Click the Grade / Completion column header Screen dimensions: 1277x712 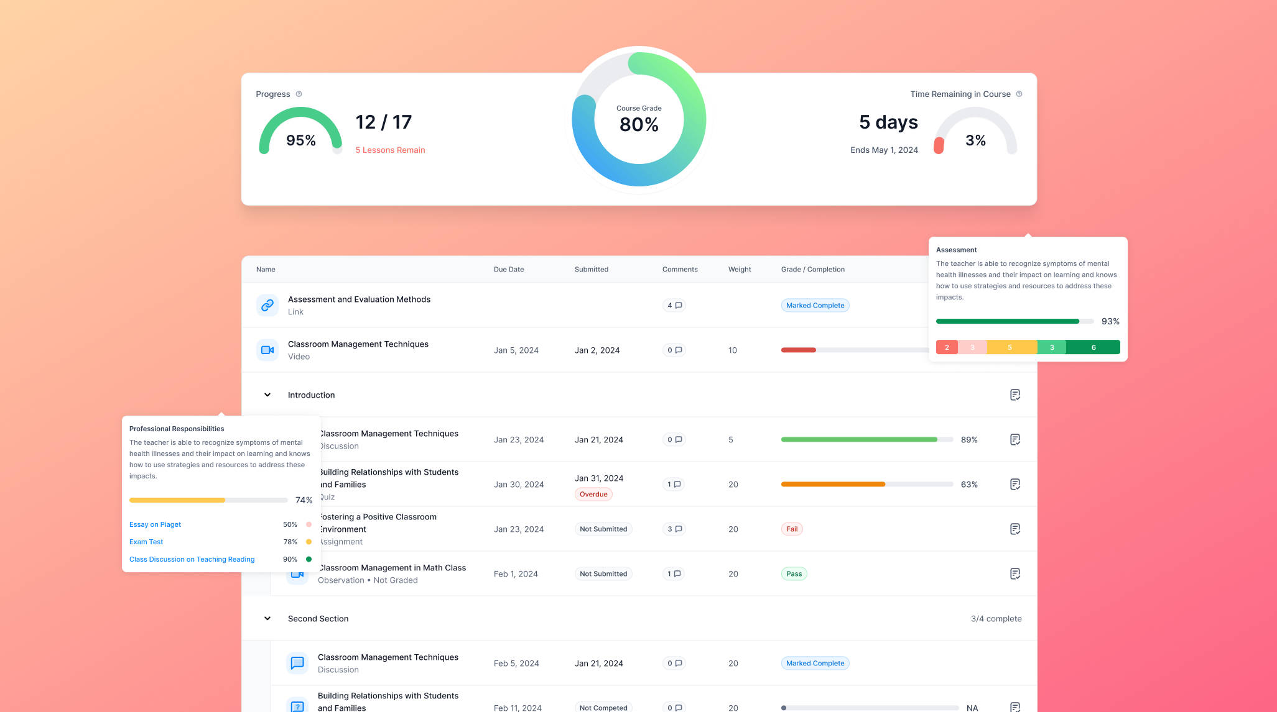(813, 269)
